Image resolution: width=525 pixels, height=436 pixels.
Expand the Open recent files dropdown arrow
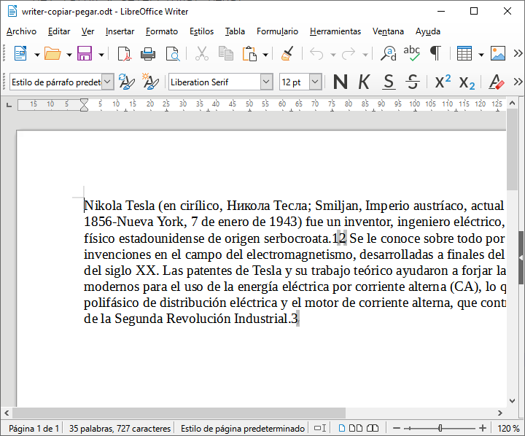tap(69, 55)
